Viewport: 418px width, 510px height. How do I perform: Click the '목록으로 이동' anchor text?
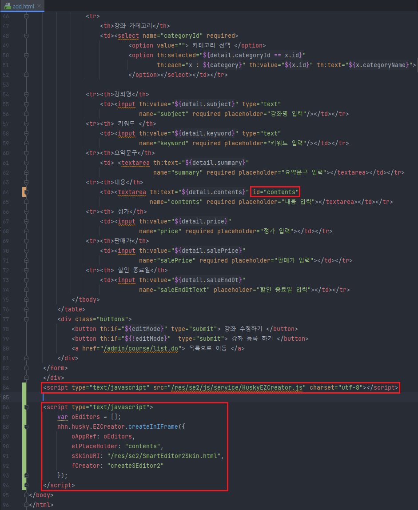(x=207, y=348)
